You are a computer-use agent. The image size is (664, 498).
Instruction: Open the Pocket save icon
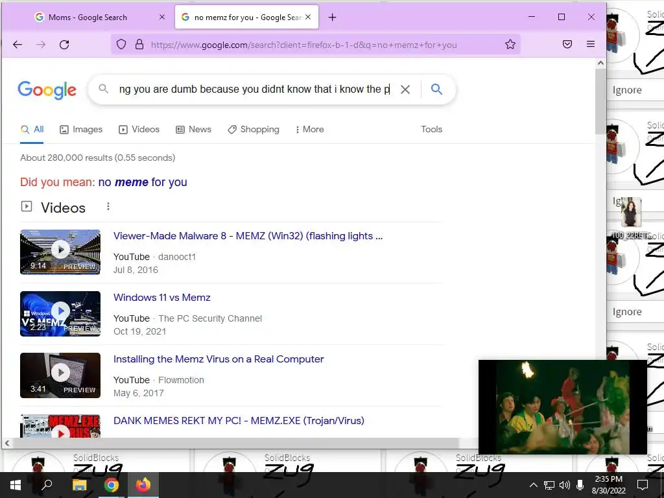567,45
